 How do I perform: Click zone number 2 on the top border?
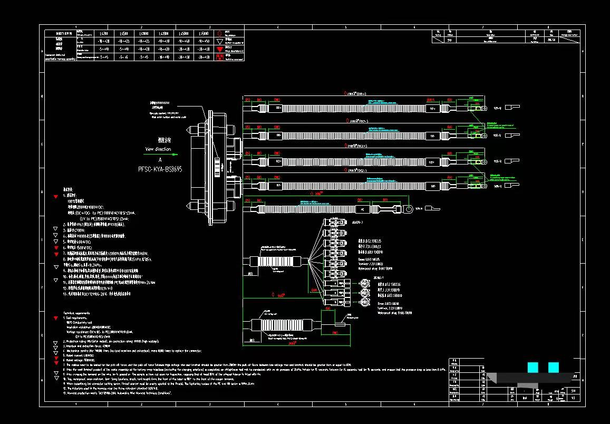point(141,26)
